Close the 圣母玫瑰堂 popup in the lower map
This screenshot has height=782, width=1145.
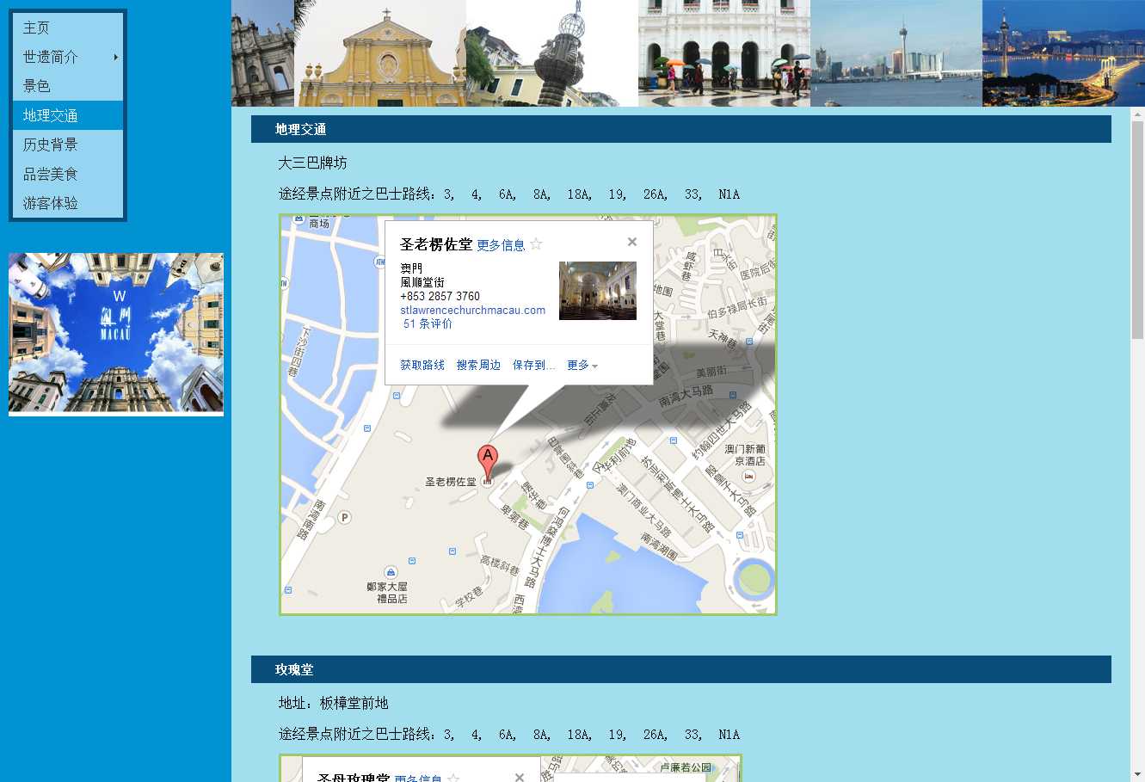click(x=520, y=777)
